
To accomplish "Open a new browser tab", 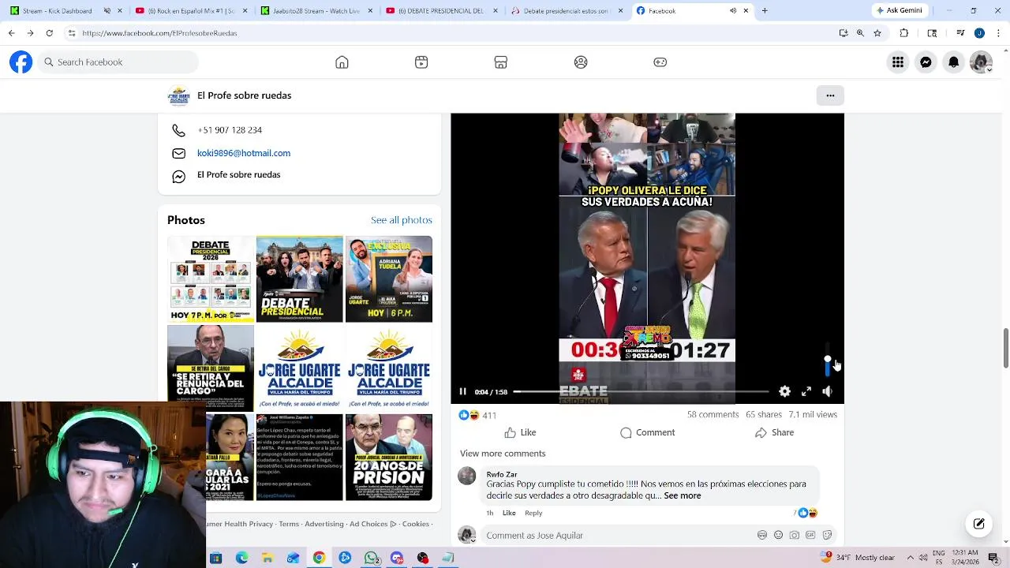I will pos(765,11).
